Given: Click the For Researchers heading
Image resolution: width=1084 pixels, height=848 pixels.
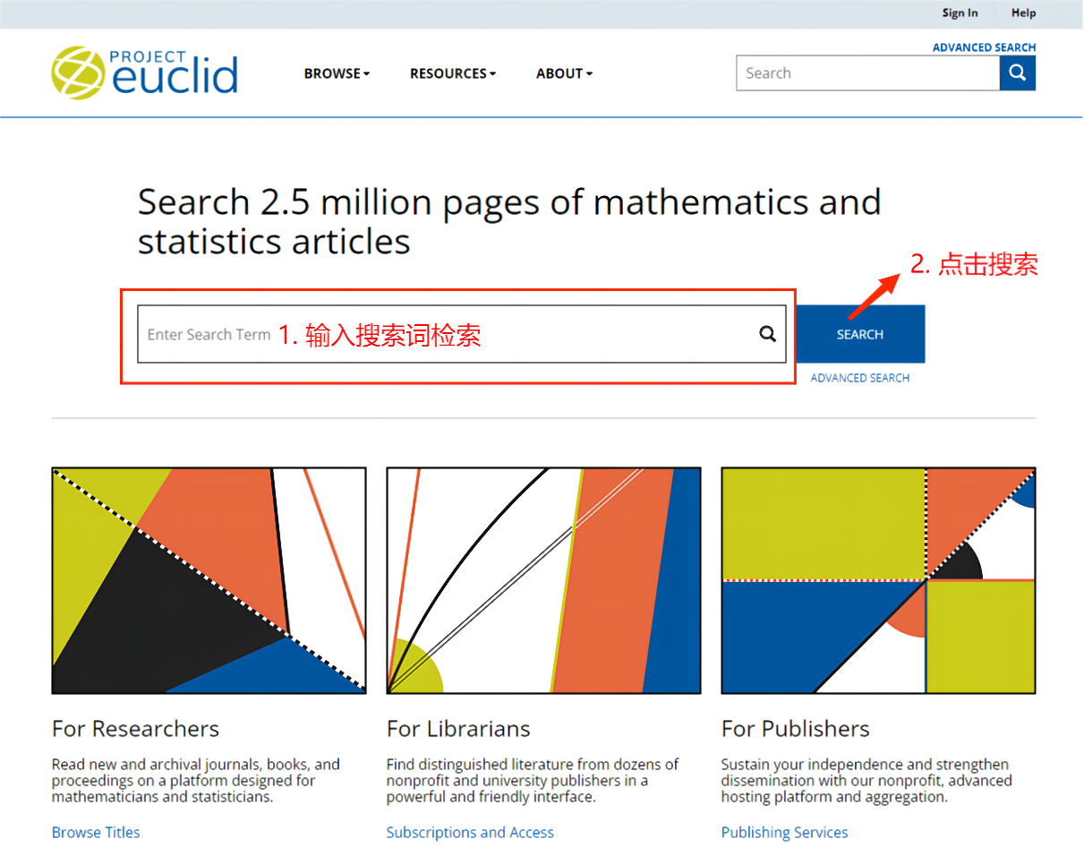Looking at the screenshot, I should [135, 728].
